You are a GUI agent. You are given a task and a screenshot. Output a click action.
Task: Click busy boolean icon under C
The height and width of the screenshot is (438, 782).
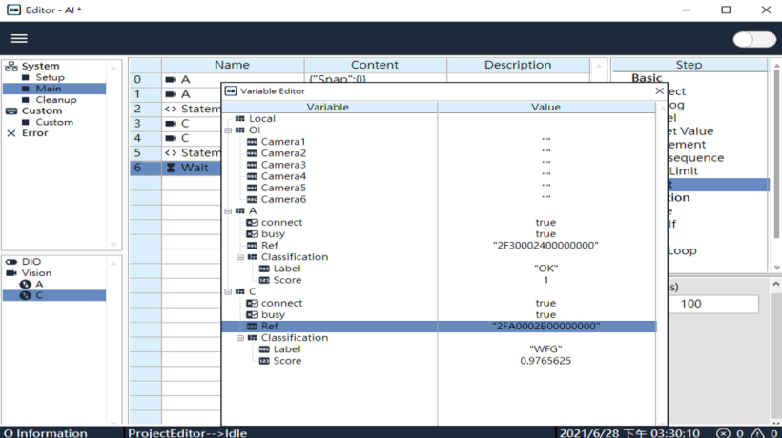point(253,314)
